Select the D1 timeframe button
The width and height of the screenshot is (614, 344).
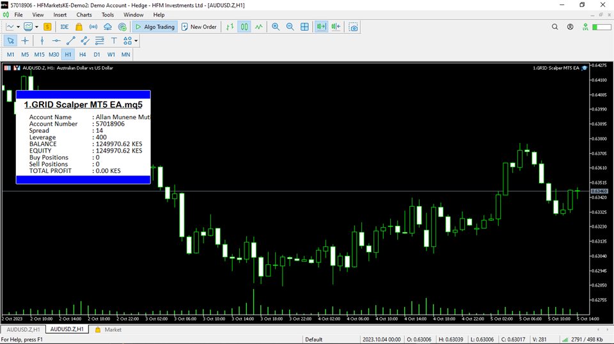[x=97, y=55]
